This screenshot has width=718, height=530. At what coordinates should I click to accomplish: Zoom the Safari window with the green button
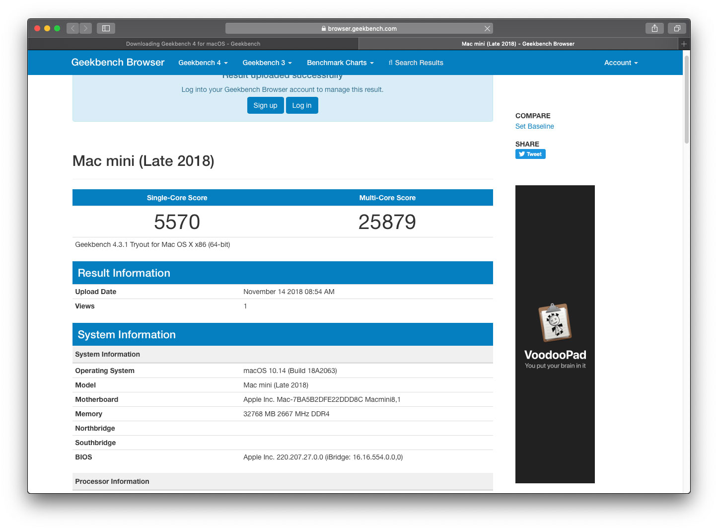(57, 28)
